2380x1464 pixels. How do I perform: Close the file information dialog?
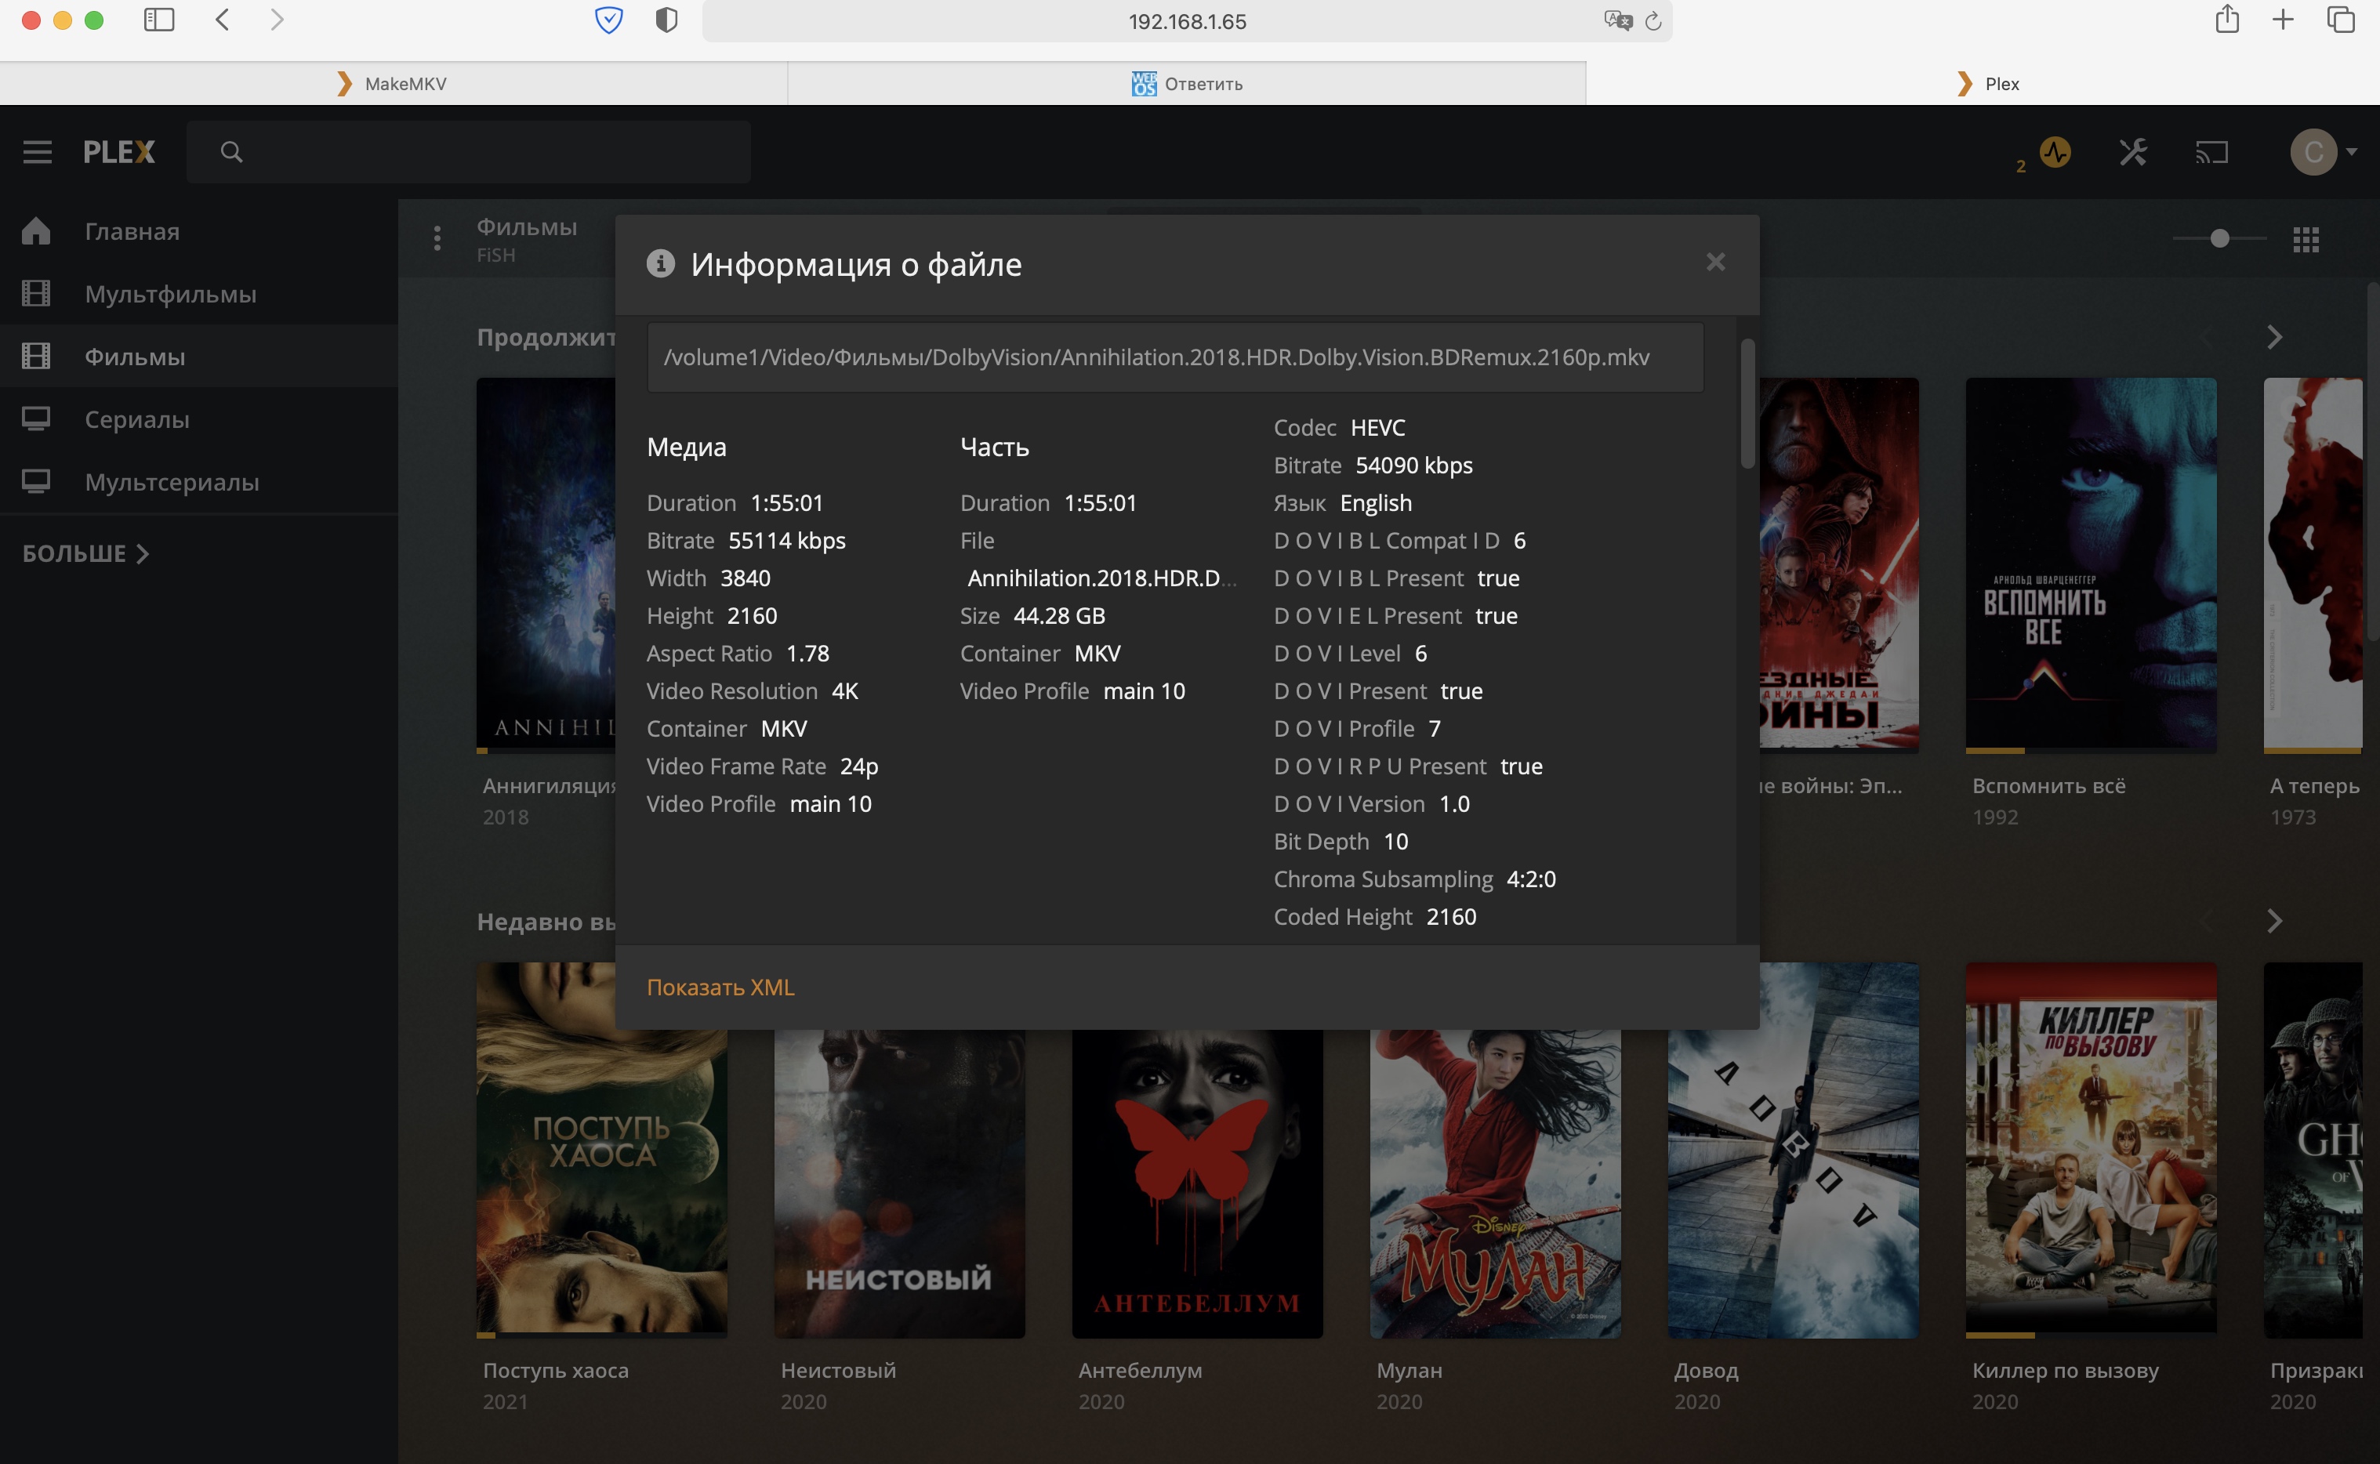(x=1714, y=263)
